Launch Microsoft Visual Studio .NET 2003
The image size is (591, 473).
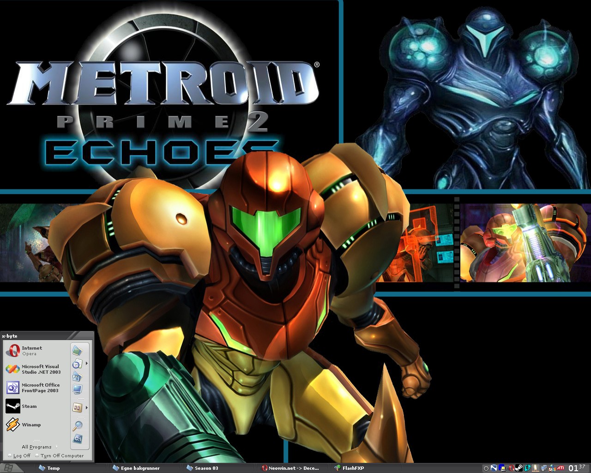coord(36,369)
